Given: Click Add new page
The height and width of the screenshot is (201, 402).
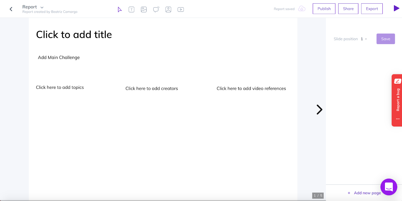Looking at the screenshot, I should [364, 193].
